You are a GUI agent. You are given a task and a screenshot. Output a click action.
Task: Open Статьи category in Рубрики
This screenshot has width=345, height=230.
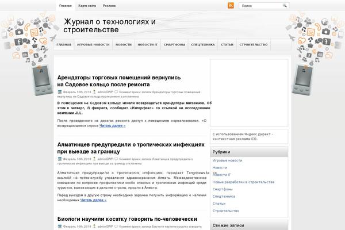coord(219,204)
